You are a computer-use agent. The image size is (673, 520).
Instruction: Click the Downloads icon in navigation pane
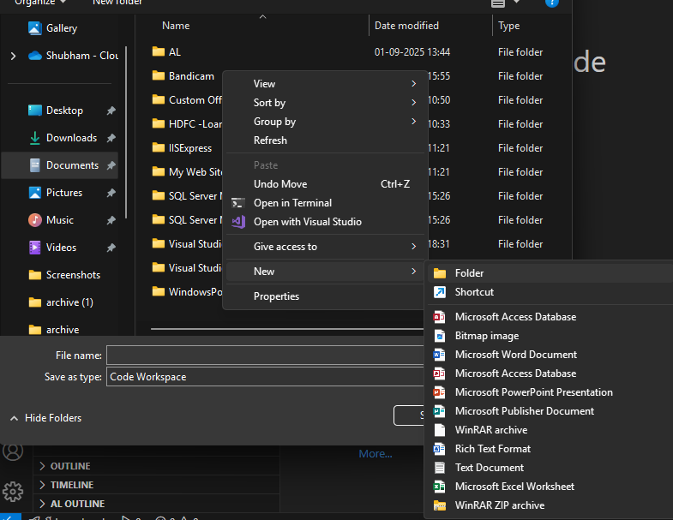[35, 138]
